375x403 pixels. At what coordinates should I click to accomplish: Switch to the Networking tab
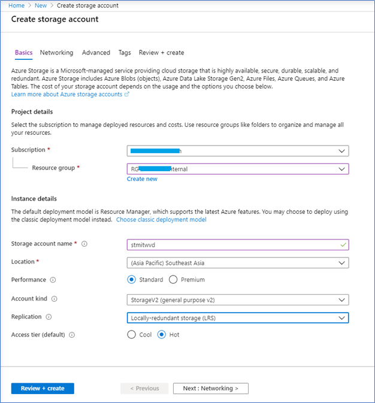coord(56,53)
